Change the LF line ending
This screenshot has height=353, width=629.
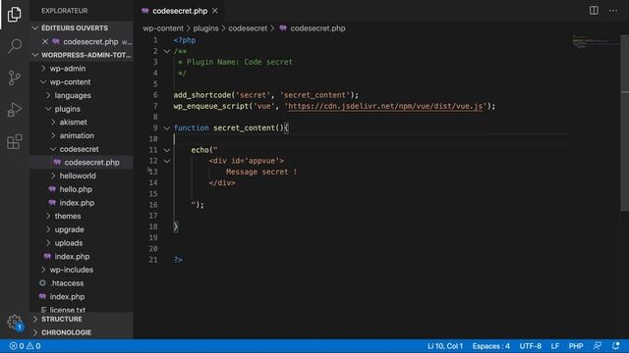pos(555,346)
